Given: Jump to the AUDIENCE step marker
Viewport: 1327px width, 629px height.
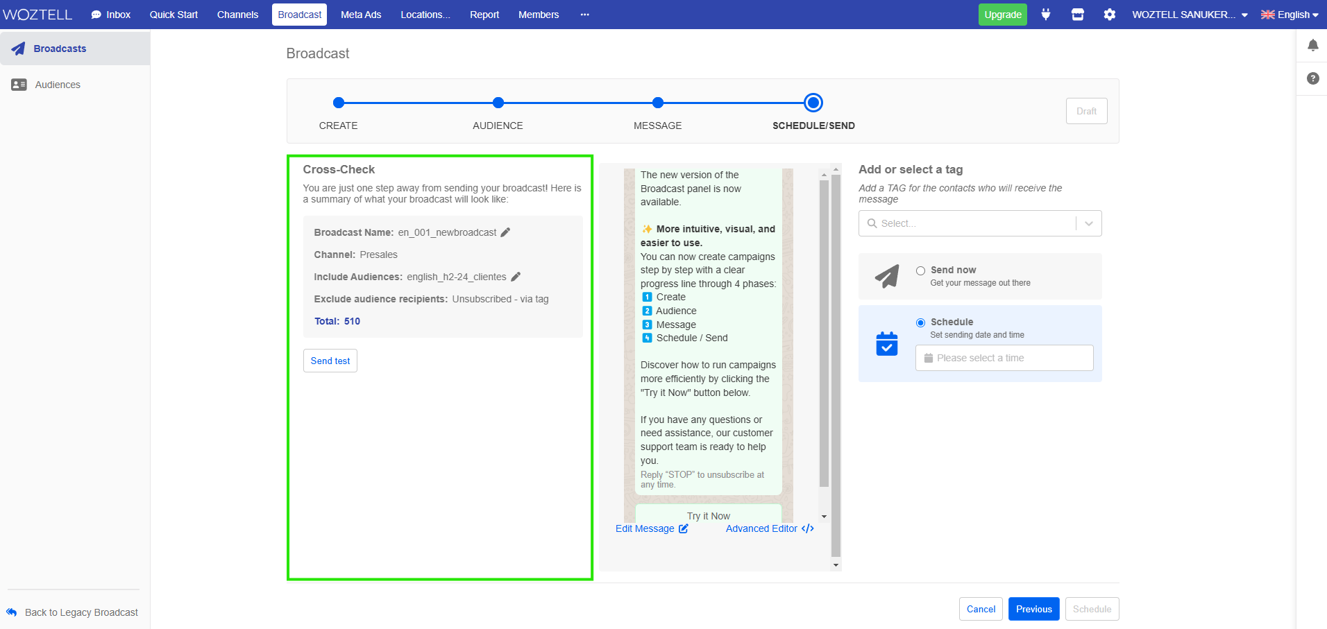Looking at the screenshot, I should pyautogui.click(x=498, y=103).
